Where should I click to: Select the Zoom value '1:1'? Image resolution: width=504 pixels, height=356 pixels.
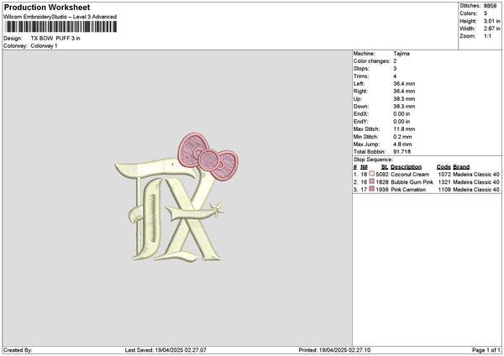[487, 36]
